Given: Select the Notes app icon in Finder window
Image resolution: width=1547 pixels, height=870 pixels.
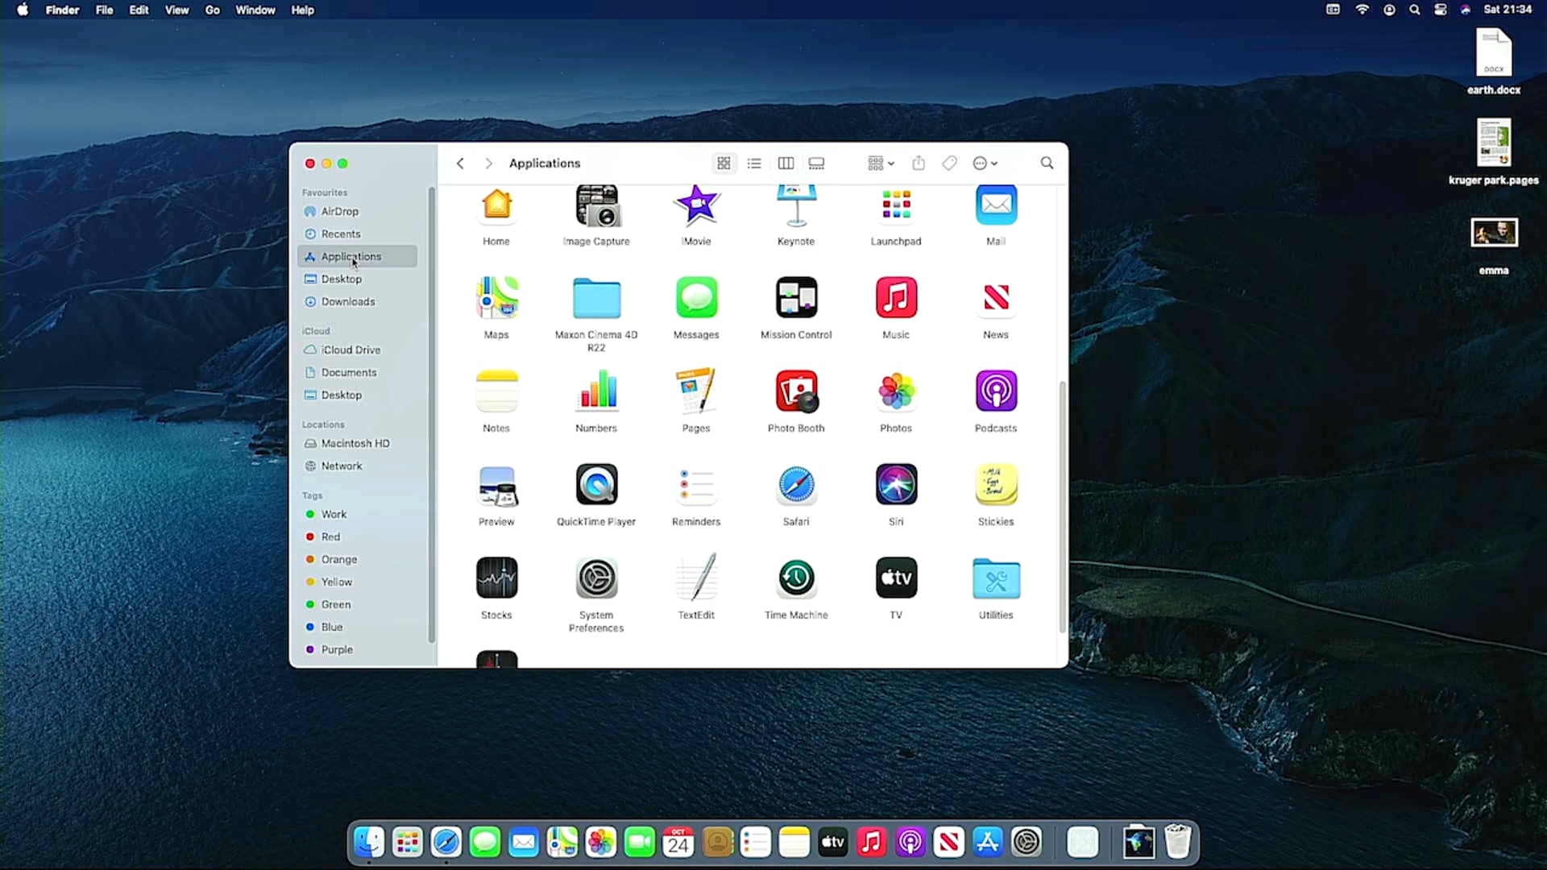Looking at the screenshot, I should [x=496, y=391].
